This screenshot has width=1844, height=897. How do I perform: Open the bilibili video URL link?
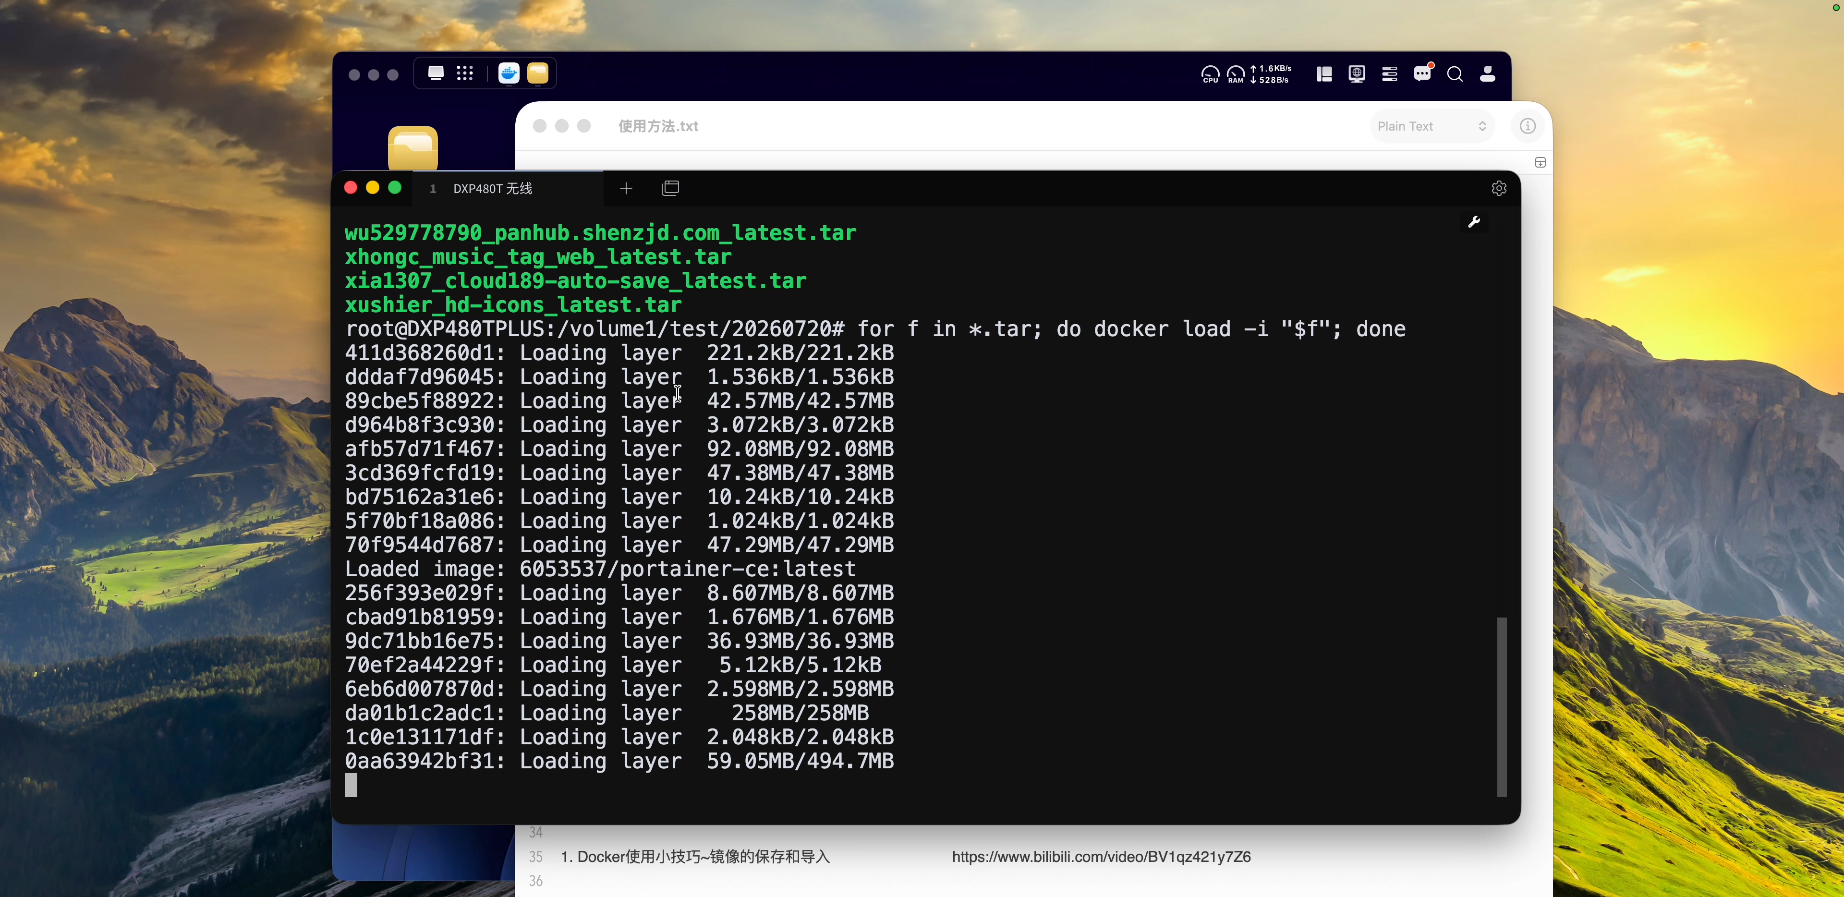pos(1101,857)
